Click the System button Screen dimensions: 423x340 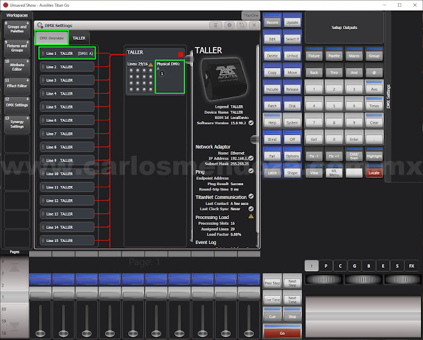pos(292,121)
